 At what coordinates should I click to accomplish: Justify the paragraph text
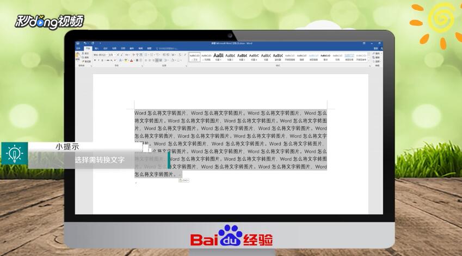click(157, 60)
